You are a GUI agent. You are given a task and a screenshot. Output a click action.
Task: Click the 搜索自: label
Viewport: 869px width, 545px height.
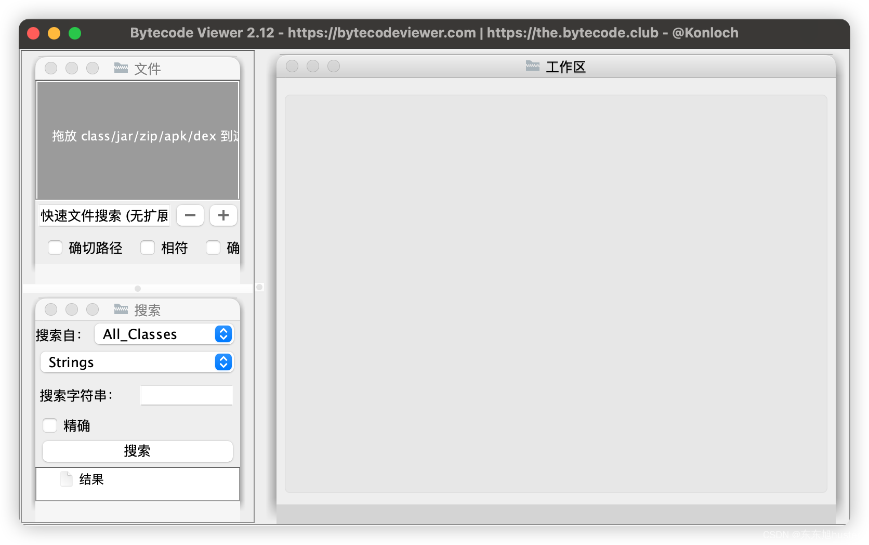coord(59,335)
